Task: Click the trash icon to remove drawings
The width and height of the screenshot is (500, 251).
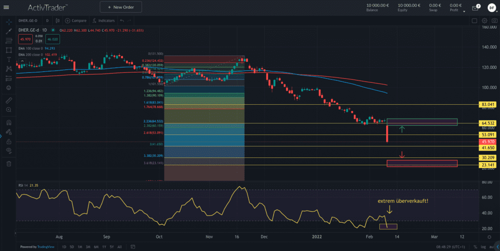Action: coord(9,164)
